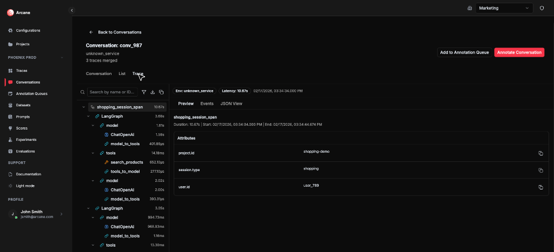Switch to the Events tab
554x252 pixels.
point(207,103)
